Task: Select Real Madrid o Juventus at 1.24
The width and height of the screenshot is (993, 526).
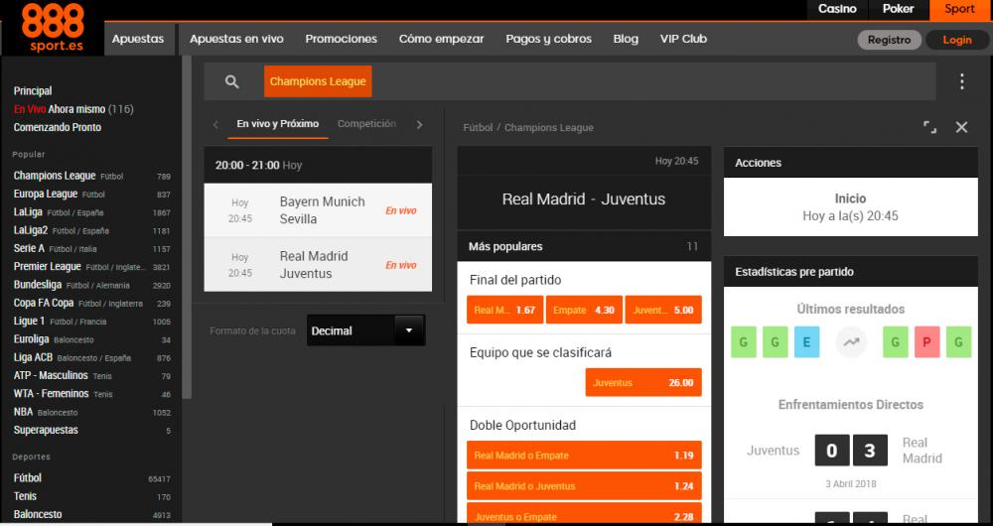Action: 584,486
